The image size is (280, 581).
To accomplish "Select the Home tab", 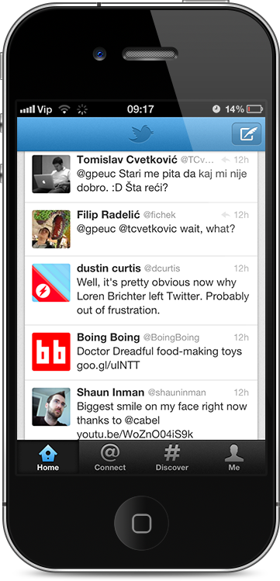I will pos(48,457).
